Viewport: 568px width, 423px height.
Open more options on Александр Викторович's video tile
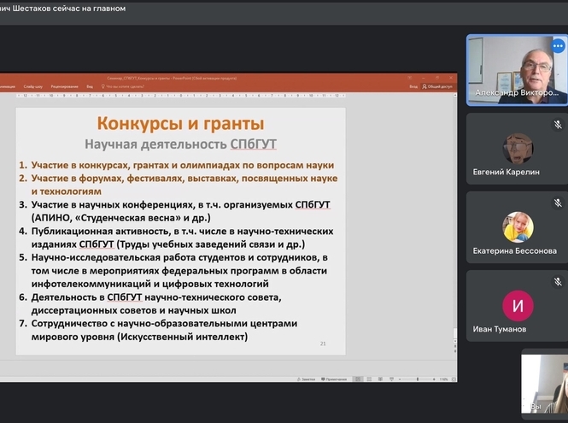(x=558, y=46)
